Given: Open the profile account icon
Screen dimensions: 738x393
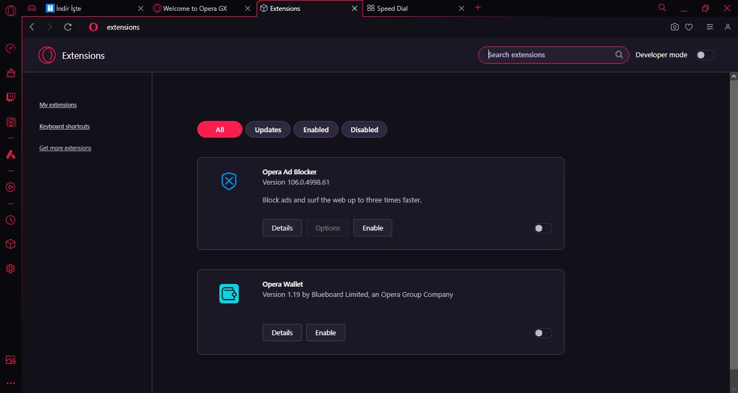Looking at the screenshot, I should tap(727, 27).
